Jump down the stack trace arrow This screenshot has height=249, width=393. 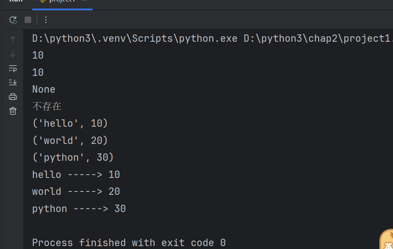coord(13,54)
